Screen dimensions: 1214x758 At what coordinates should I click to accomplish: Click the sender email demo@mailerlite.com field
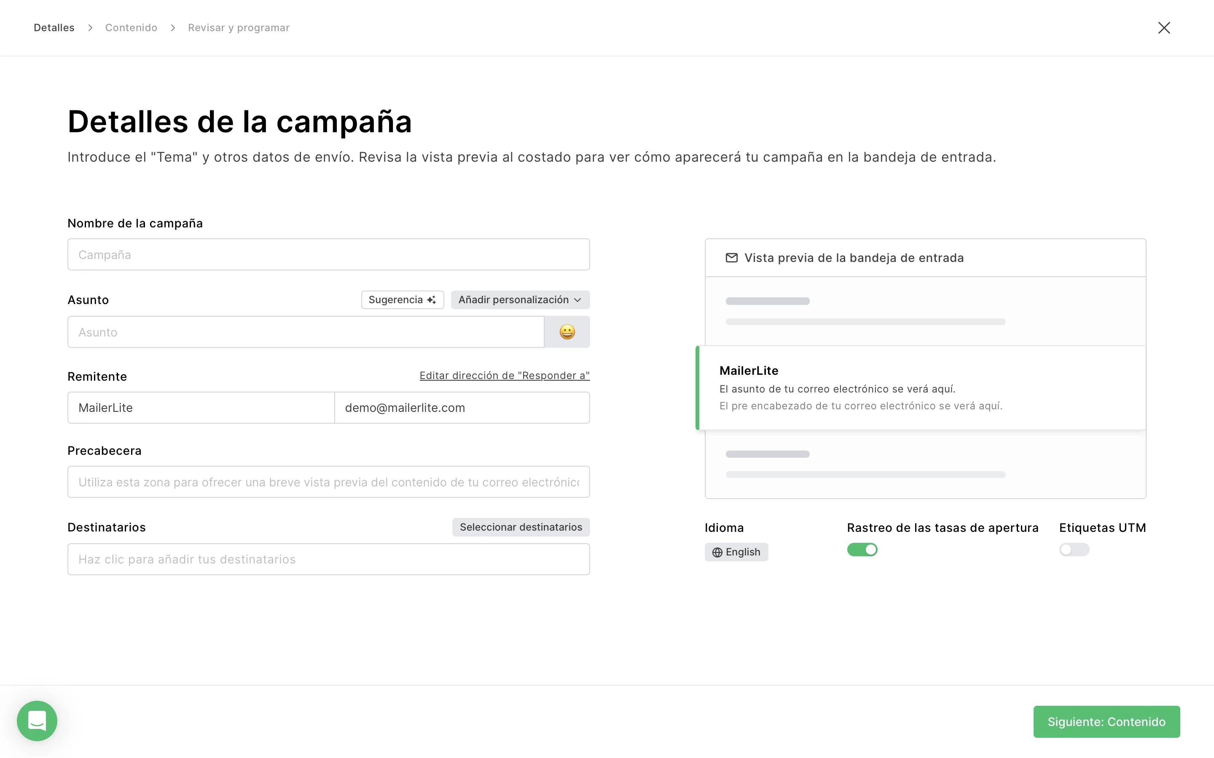point(462,408)
